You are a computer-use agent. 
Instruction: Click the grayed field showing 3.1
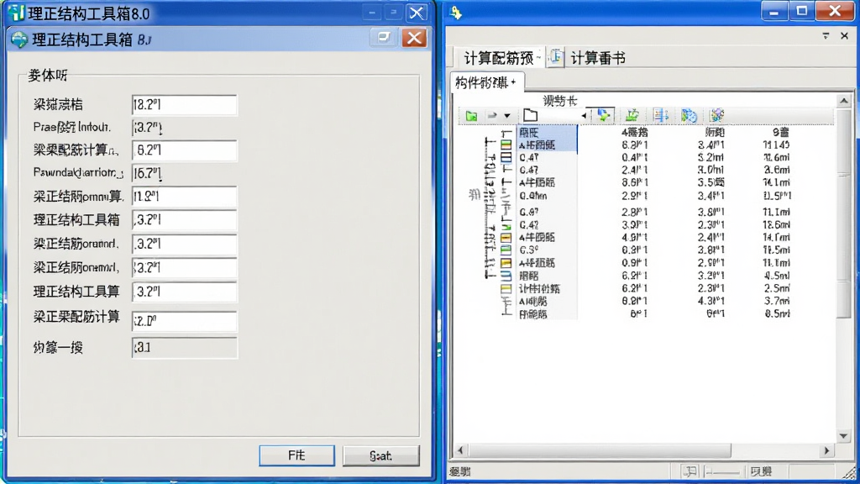click(x=184, y=348)
